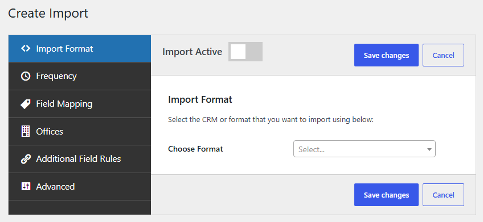The width and height of the screenshot is (483, 222).
Task: Switch to the Frequency tab
Action: (x=80, y=76)
